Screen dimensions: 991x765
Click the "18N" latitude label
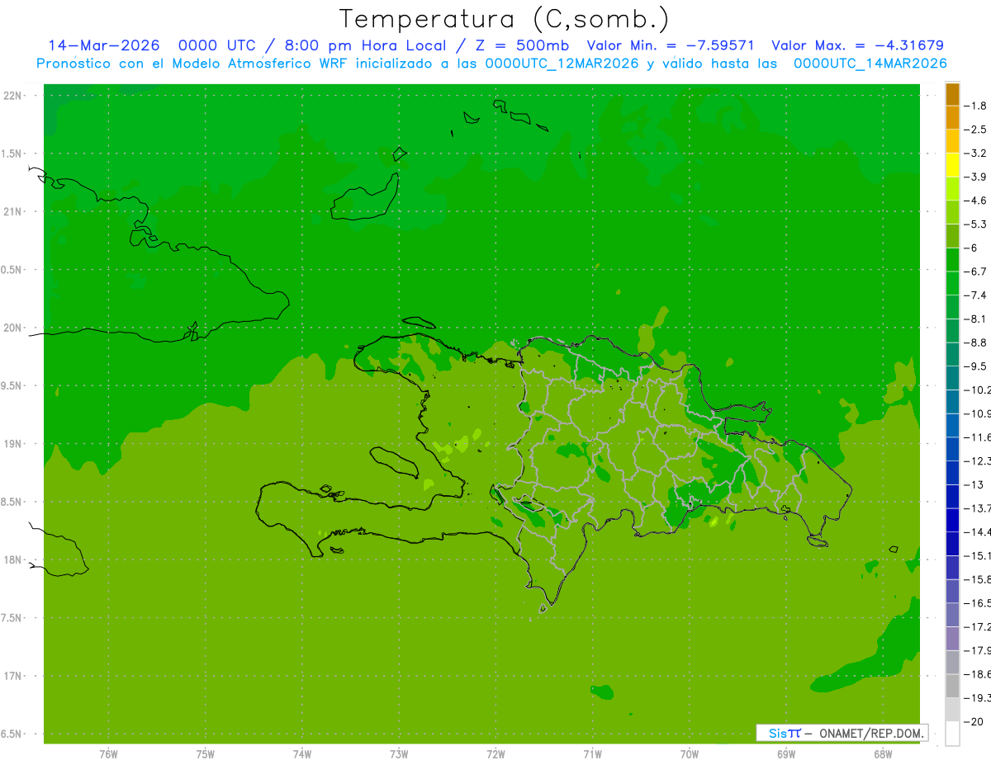(12, 560)
